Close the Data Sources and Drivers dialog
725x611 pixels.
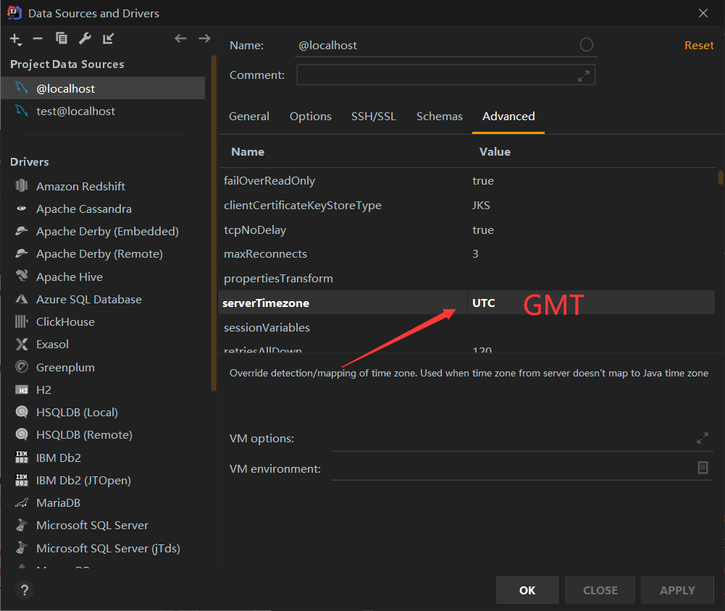click(703, 13)
